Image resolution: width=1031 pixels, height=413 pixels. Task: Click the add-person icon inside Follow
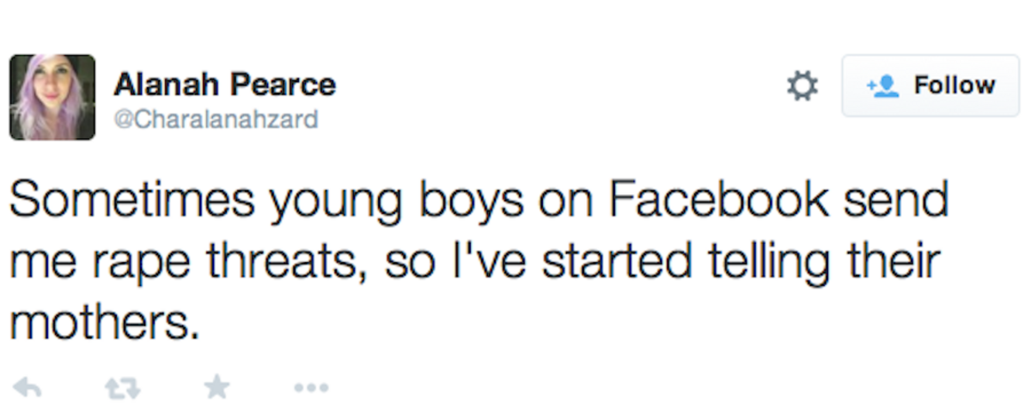click(x=882, y=86)
